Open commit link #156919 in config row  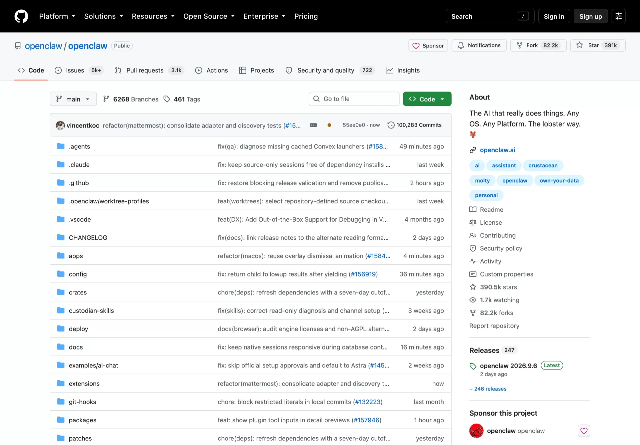pyautogui.click(x=363, y=274)
